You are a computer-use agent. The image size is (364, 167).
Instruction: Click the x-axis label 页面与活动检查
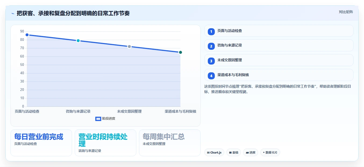pos(27,111)
